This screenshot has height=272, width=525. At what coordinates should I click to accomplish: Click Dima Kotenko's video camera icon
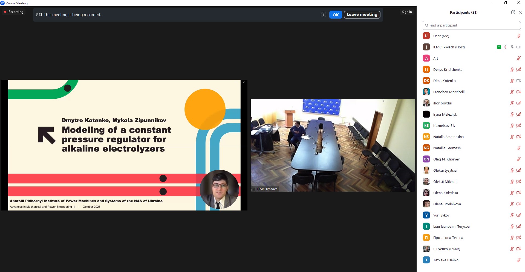(x=518, y=81)
